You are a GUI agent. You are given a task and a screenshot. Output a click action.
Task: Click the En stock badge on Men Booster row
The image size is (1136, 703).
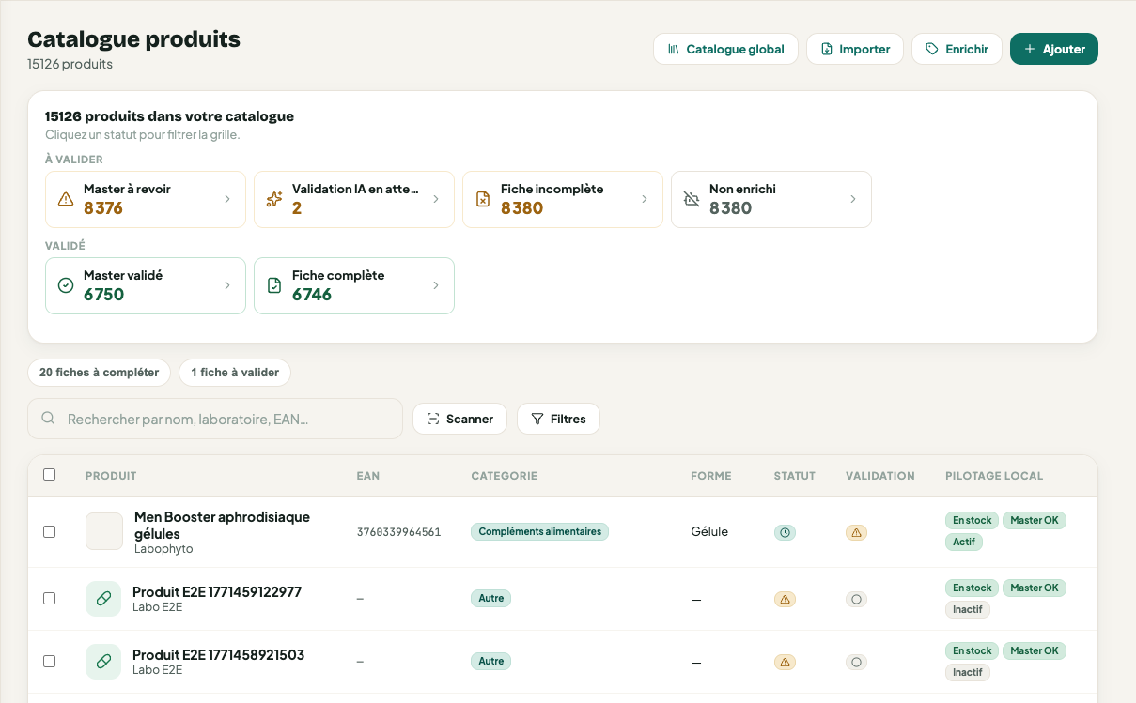click(972, 520)
